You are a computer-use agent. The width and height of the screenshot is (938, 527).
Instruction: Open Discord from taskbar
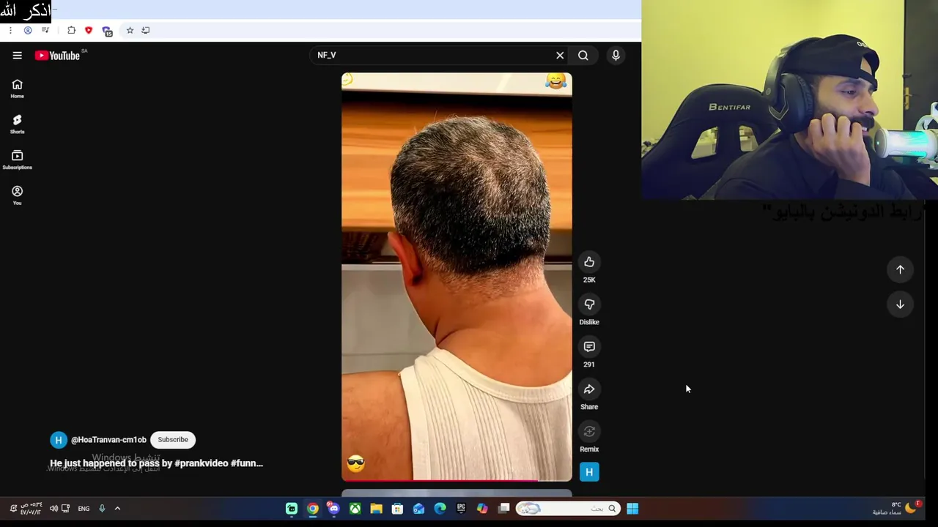point(333,509)
